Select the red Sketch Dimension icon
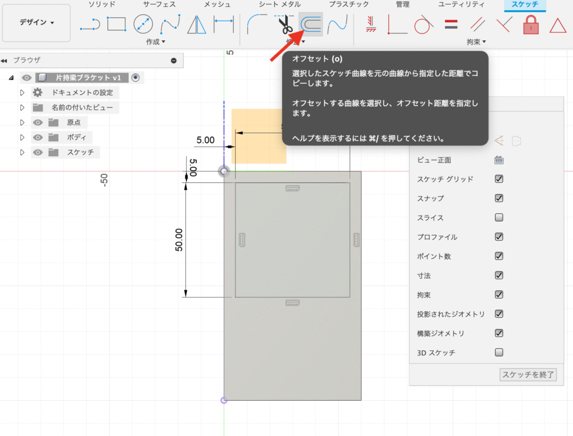573x436 pixels. (370, 24)
